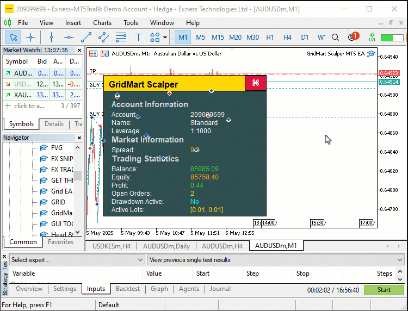Switch chart to D1 timeframe
The image size is (408, 311).
pos(305,38)
